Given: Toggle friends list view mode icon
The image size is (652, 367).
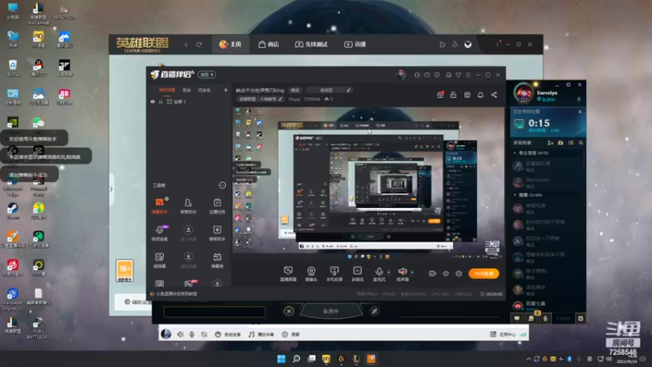Looking at the screenshot, I should (x=570, y=143).
